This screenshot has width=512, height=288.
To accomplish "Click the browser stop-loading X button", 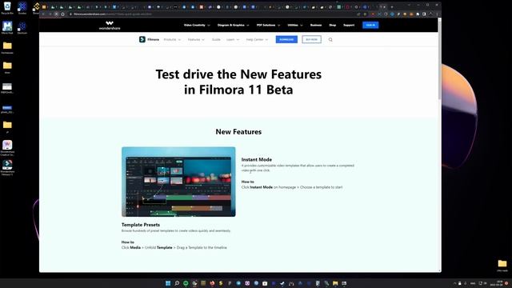I will click(56, 14).
